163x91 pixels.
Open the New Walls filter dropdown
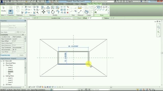(x=8, y=32)
